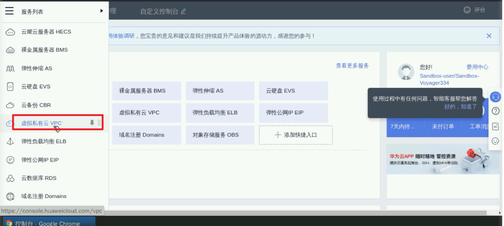This screenshot has width=504, height=226.
Task: Select 虚拟私有云 VPC in sidebar
Action: click(41, 123)
